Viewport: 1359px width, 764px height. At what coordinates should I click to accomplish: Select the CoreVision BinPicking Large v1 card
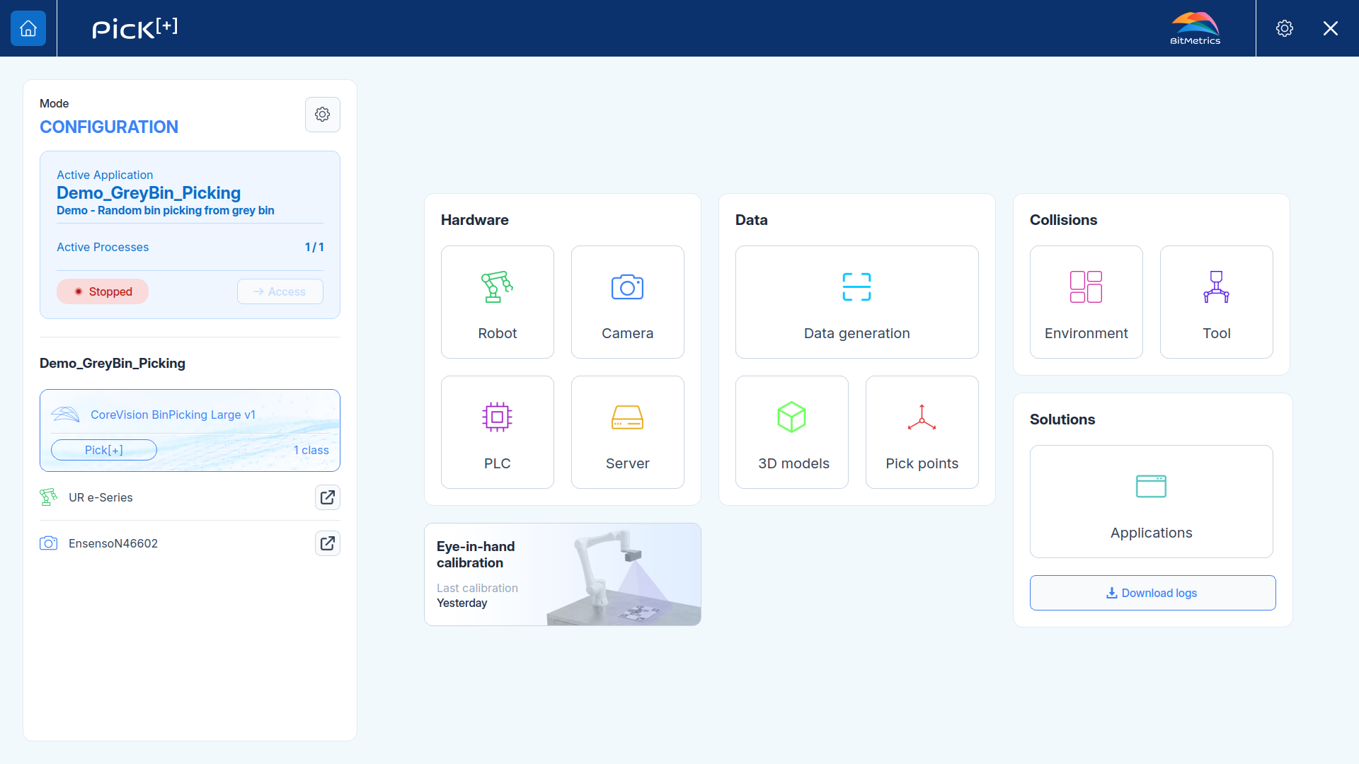(190, 430)
